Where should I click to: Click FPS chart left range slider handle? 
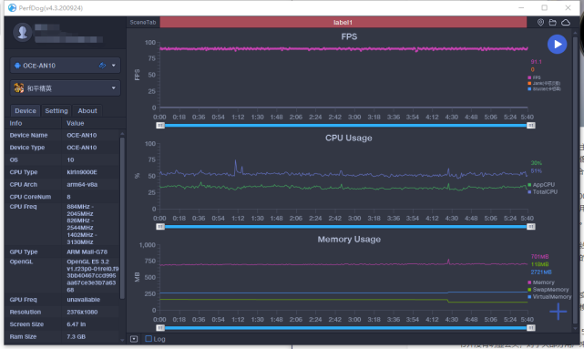tap(160, 126)
